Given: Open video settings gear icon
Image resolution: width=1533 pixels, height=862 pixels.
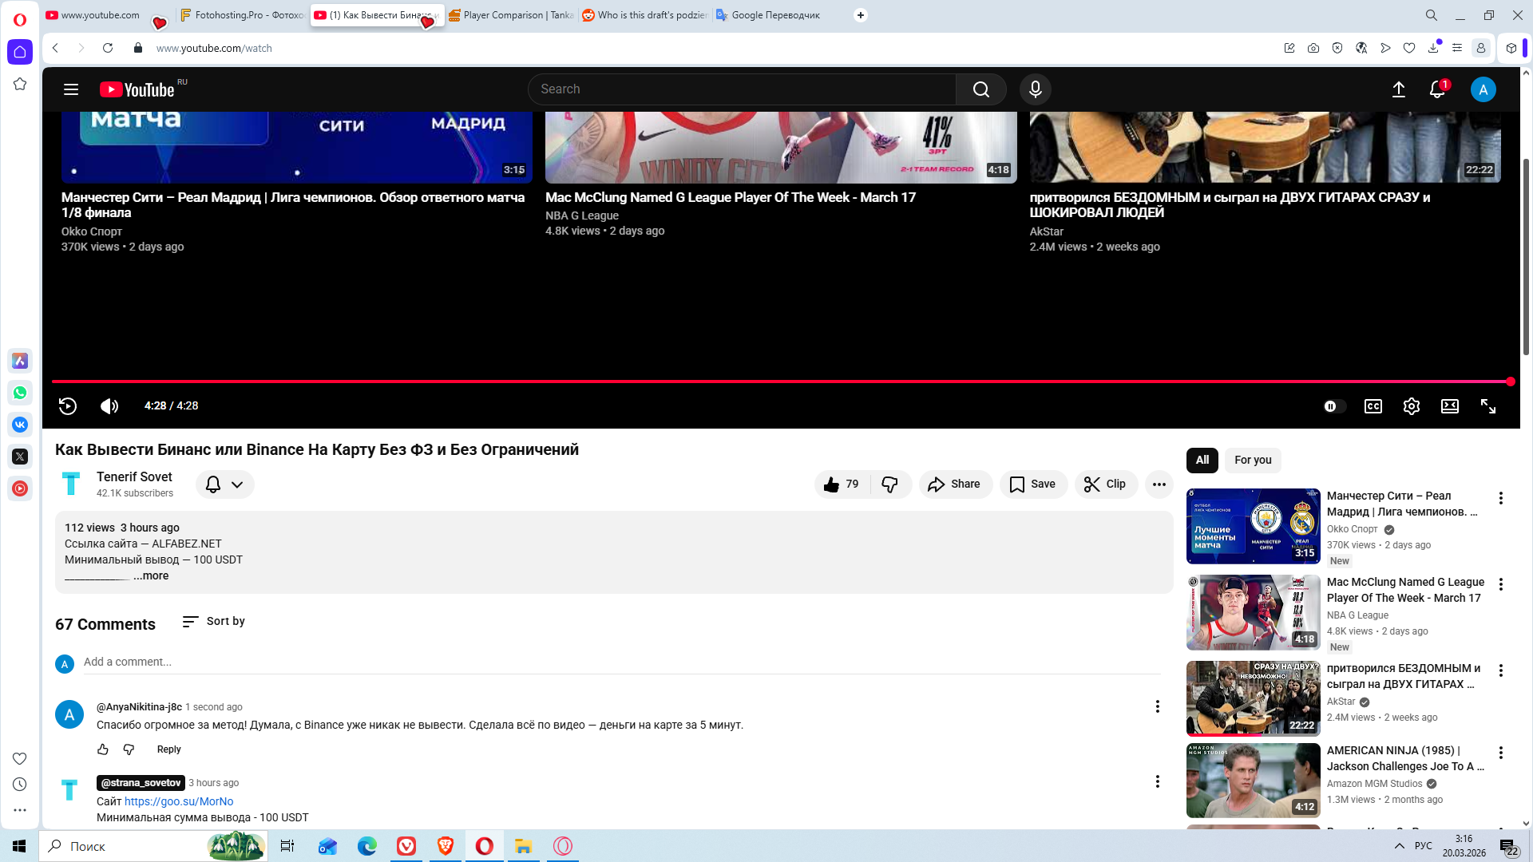Looking at the screenshot, I should click(x=1411, y=406).
